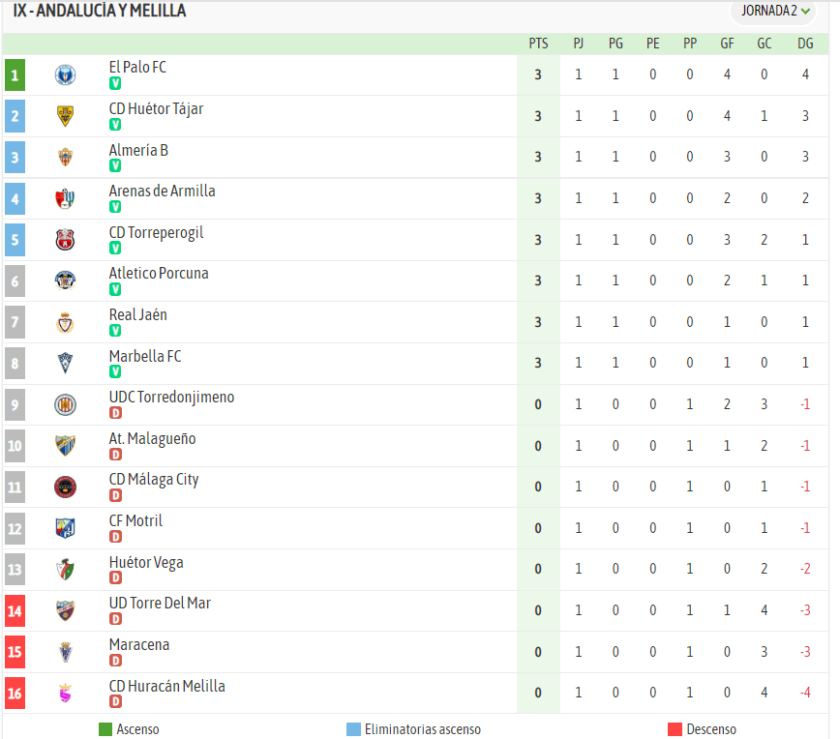Sort table by PTS column header
The width and height of the screenshot is (840, 739).
click(538, 44)
